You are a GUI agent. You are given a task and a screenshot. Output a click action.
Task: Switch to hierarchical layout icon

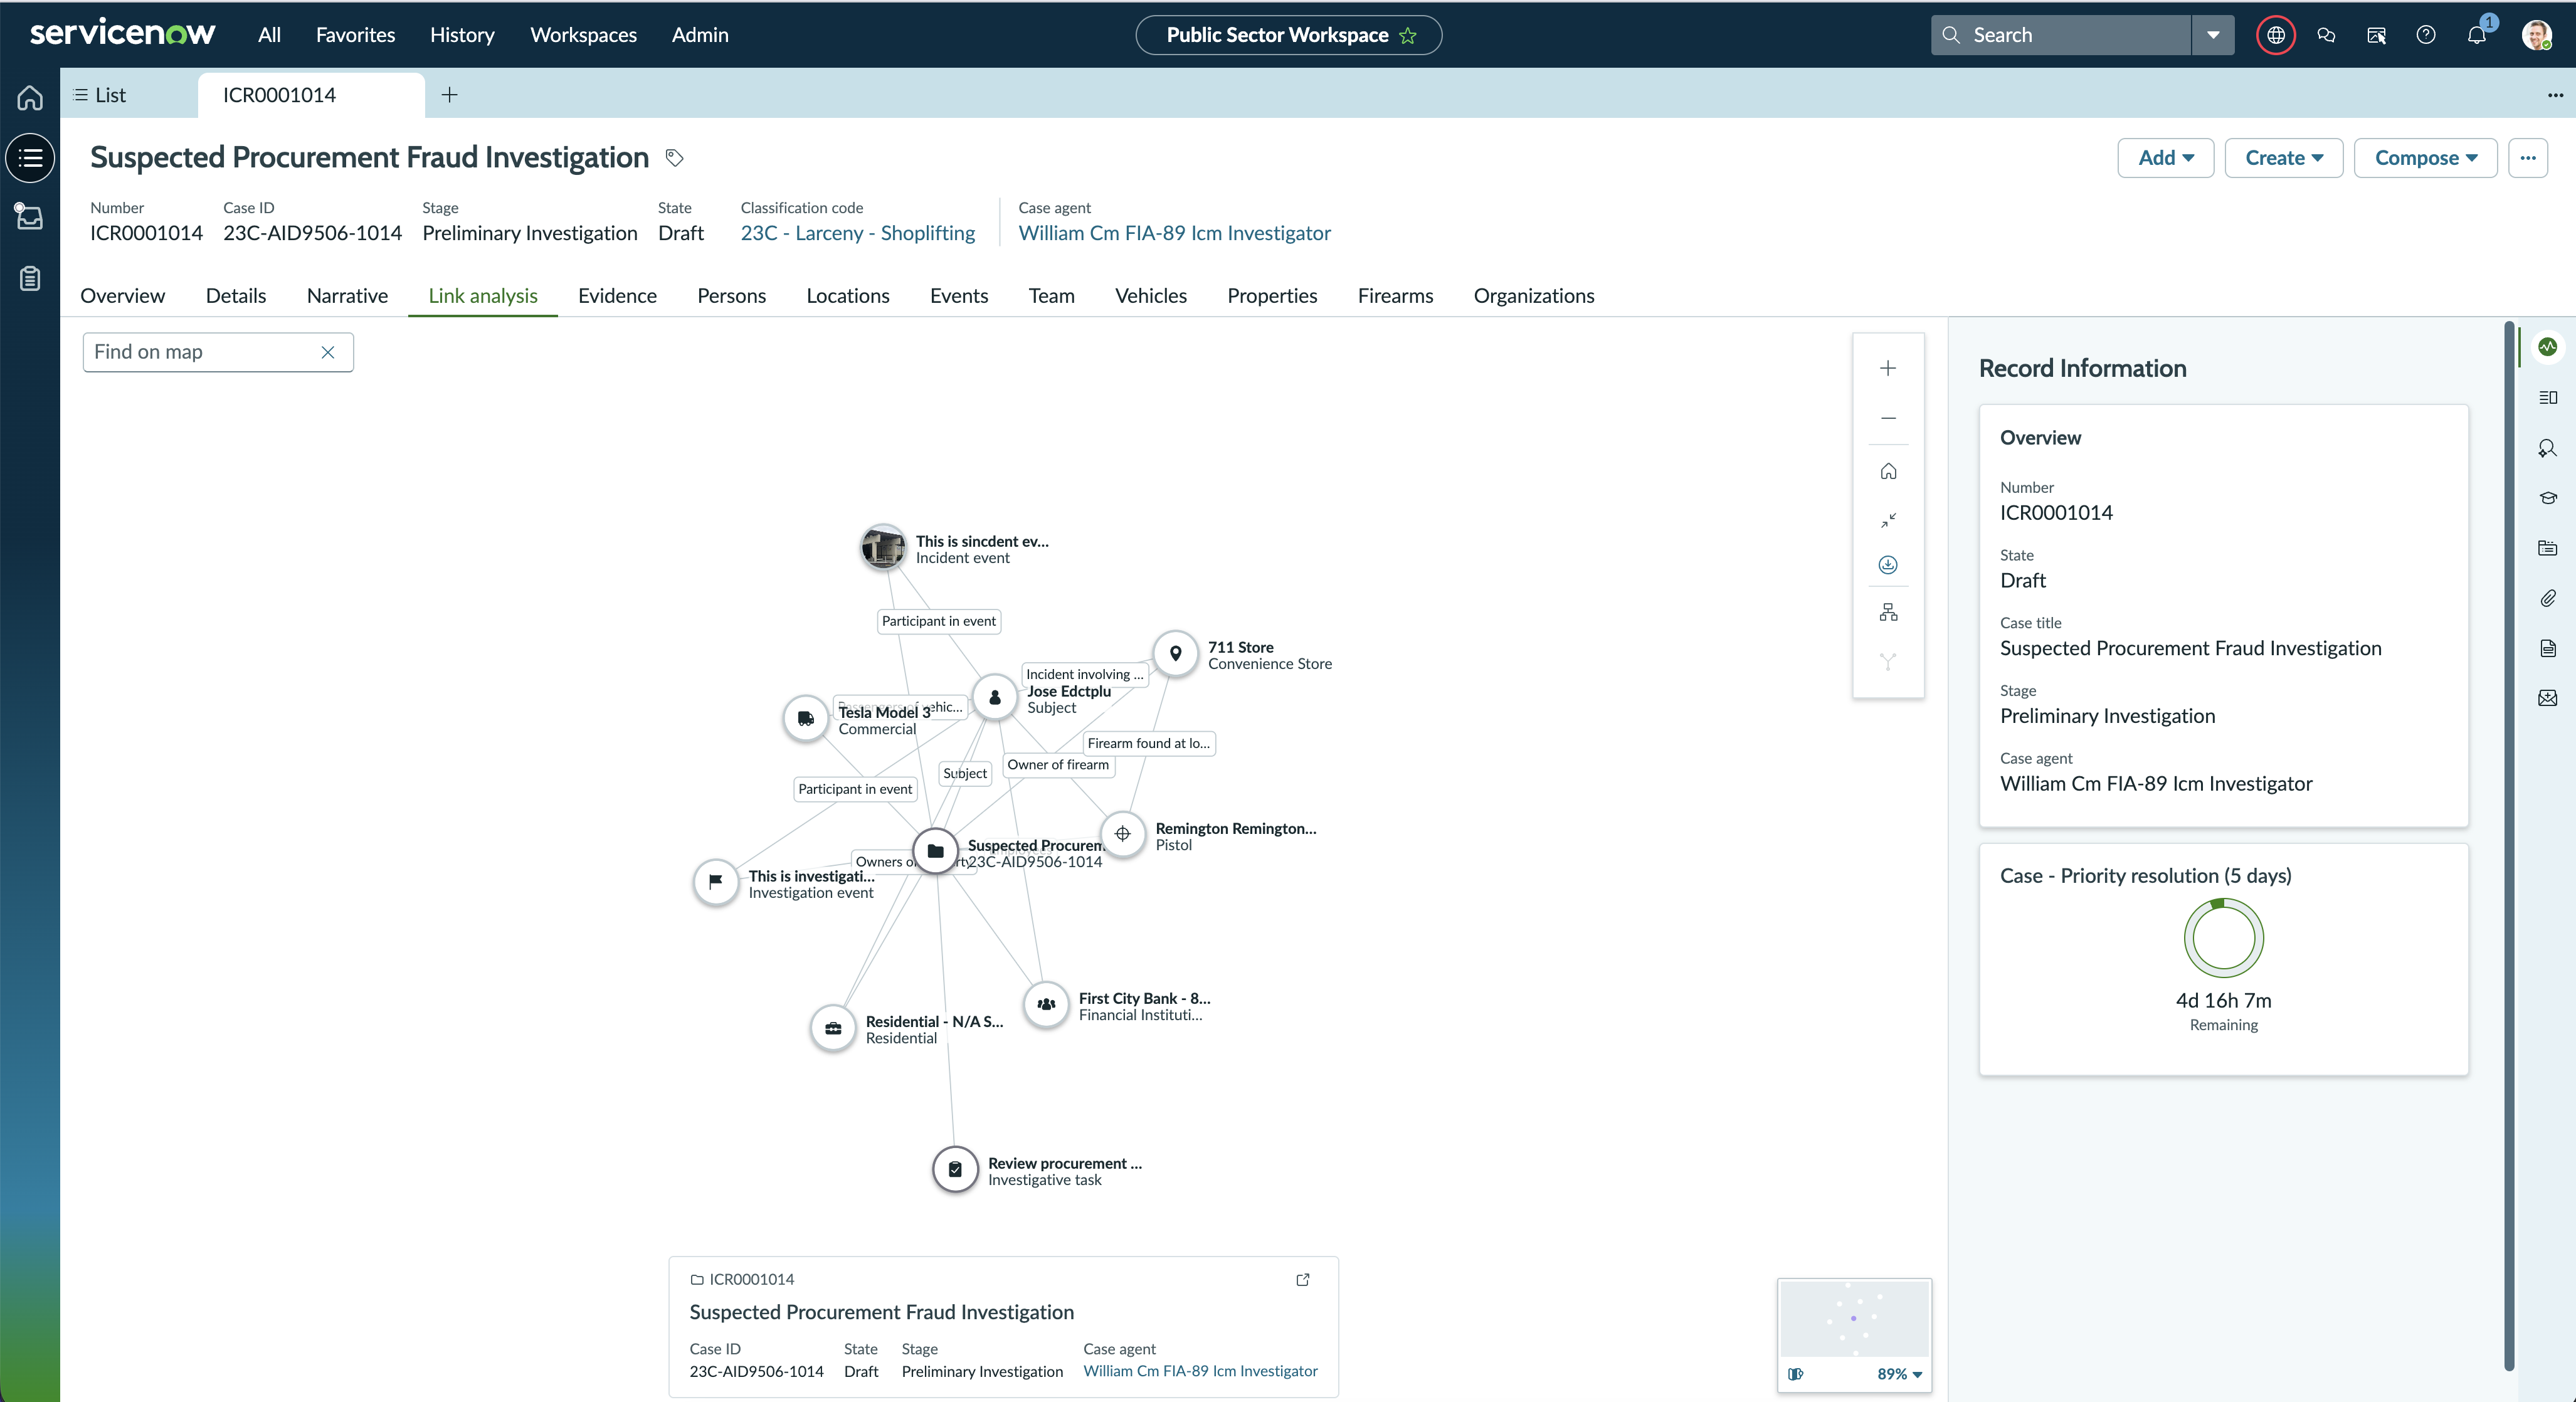click(x=1887, y=612)
